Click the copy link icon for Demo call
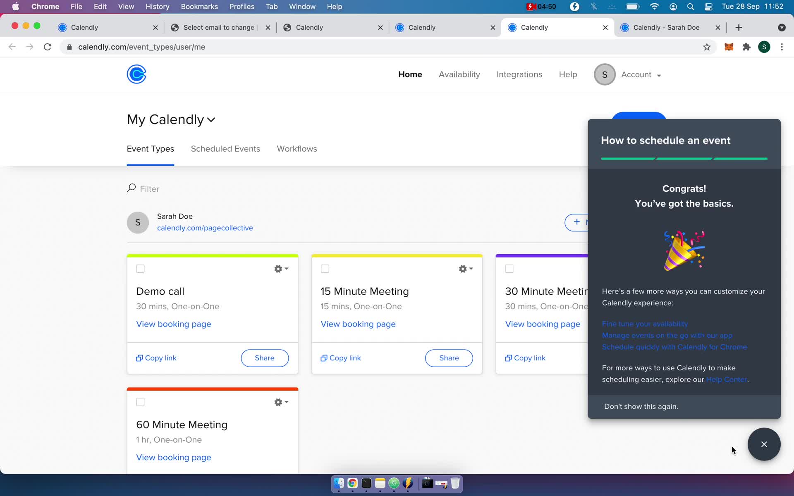This screenshot has height=496, width=794. [x=139, y=358]
